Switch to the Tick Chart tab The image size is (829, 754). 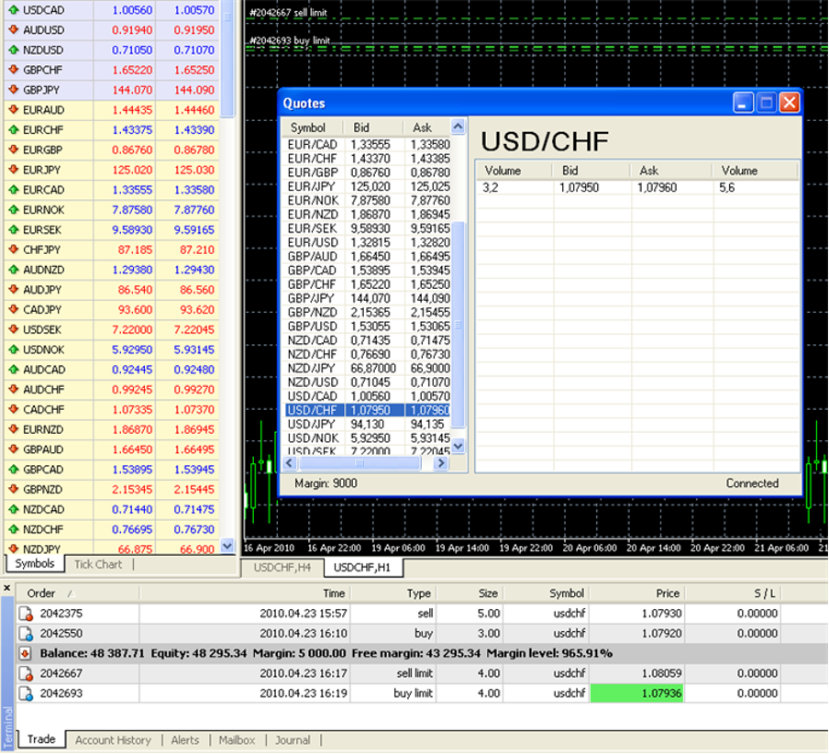[97, 564]
